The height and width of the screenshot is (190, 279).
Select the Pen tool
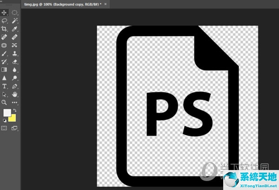click(15, 86)
